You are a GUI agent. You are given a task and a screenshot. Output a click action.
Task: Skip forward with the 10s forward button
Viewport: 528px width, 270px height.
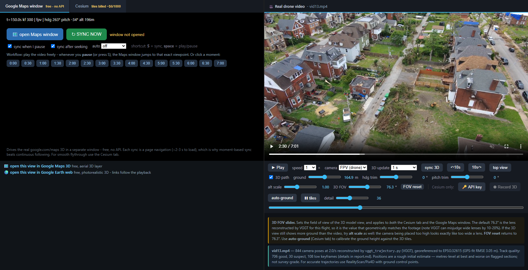(x=477, y=167)
